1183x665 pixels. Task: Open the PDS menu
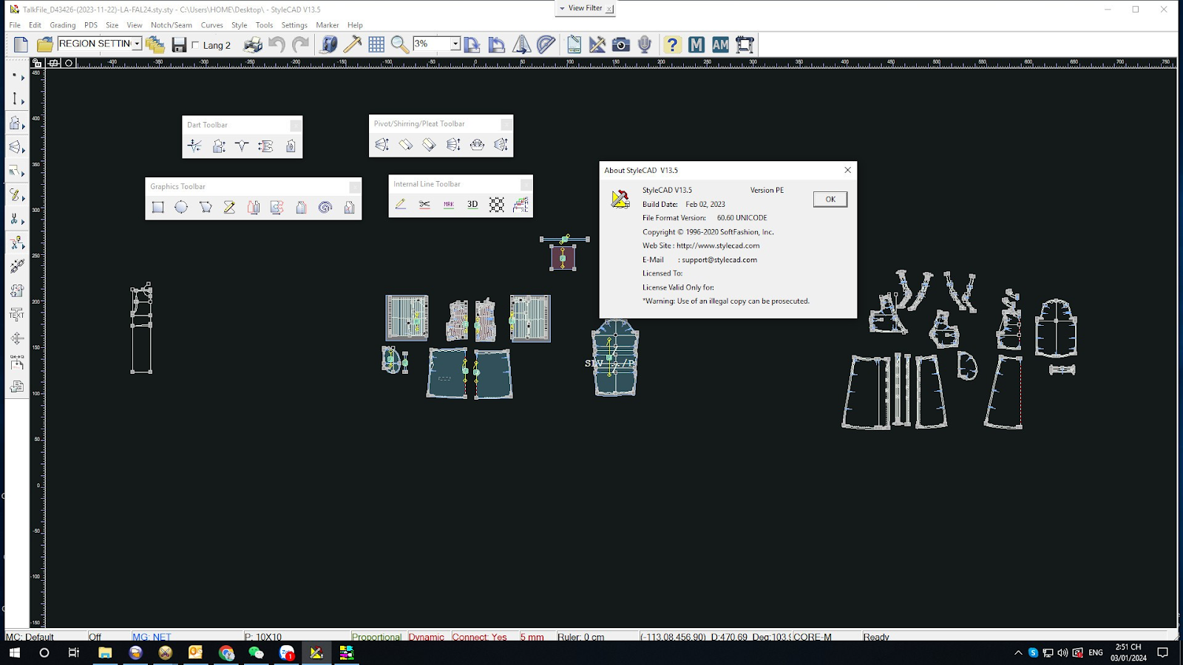[91, 25]
